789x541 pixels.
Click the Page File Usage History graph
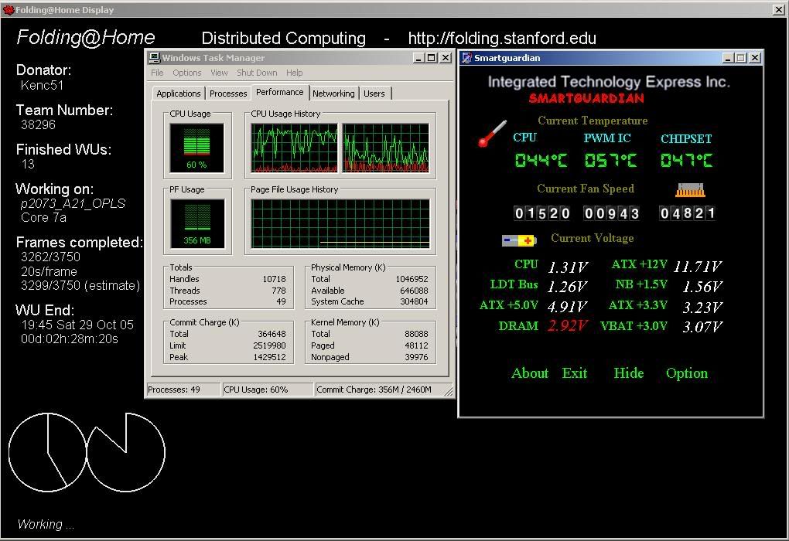340,223
